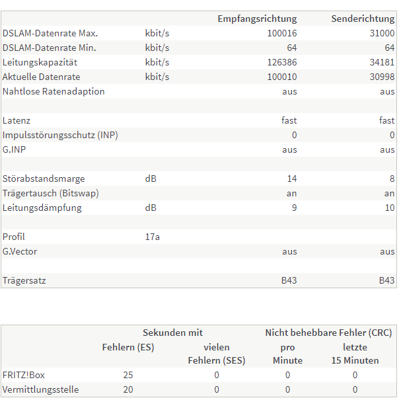Click the Nahtlose Ratenadaption label
Viewport: 399px width, 398px height.
(54, 92)
